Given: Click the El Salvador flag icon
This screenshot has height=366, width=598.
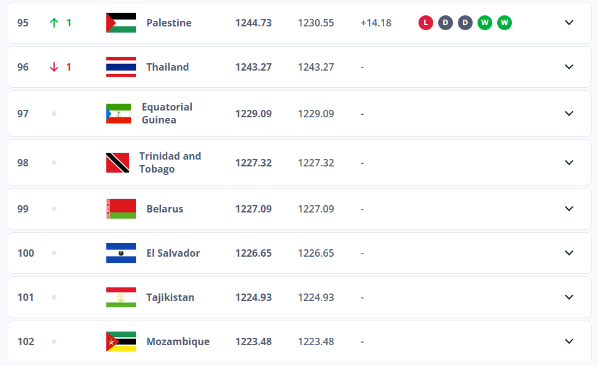Looking at the screenshot, I should tap(121, 253).
